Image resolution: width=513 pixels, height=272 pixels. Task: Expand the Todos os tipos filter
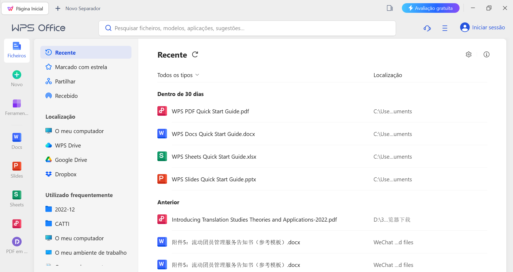[178, 75]
